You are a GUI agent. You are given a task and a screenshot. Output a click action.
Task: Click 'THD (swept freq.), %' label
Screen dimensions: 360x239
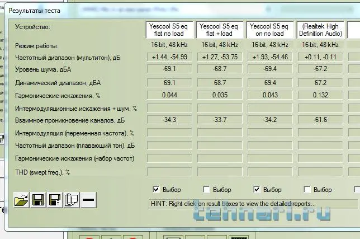(x=42, y=172)
